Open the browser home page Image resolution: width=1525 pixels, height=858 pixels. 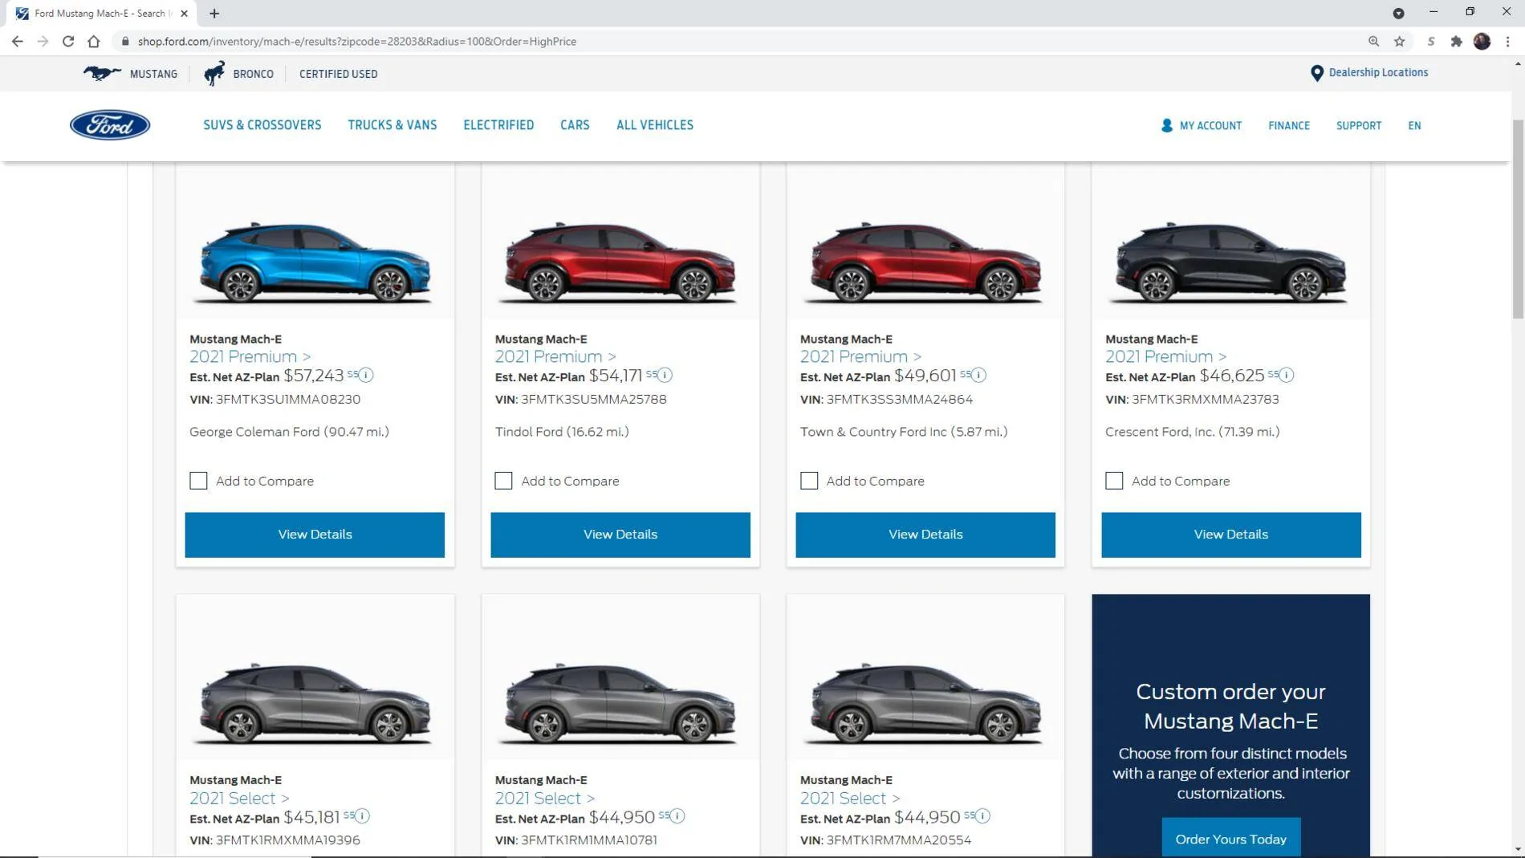pos(94,41)
